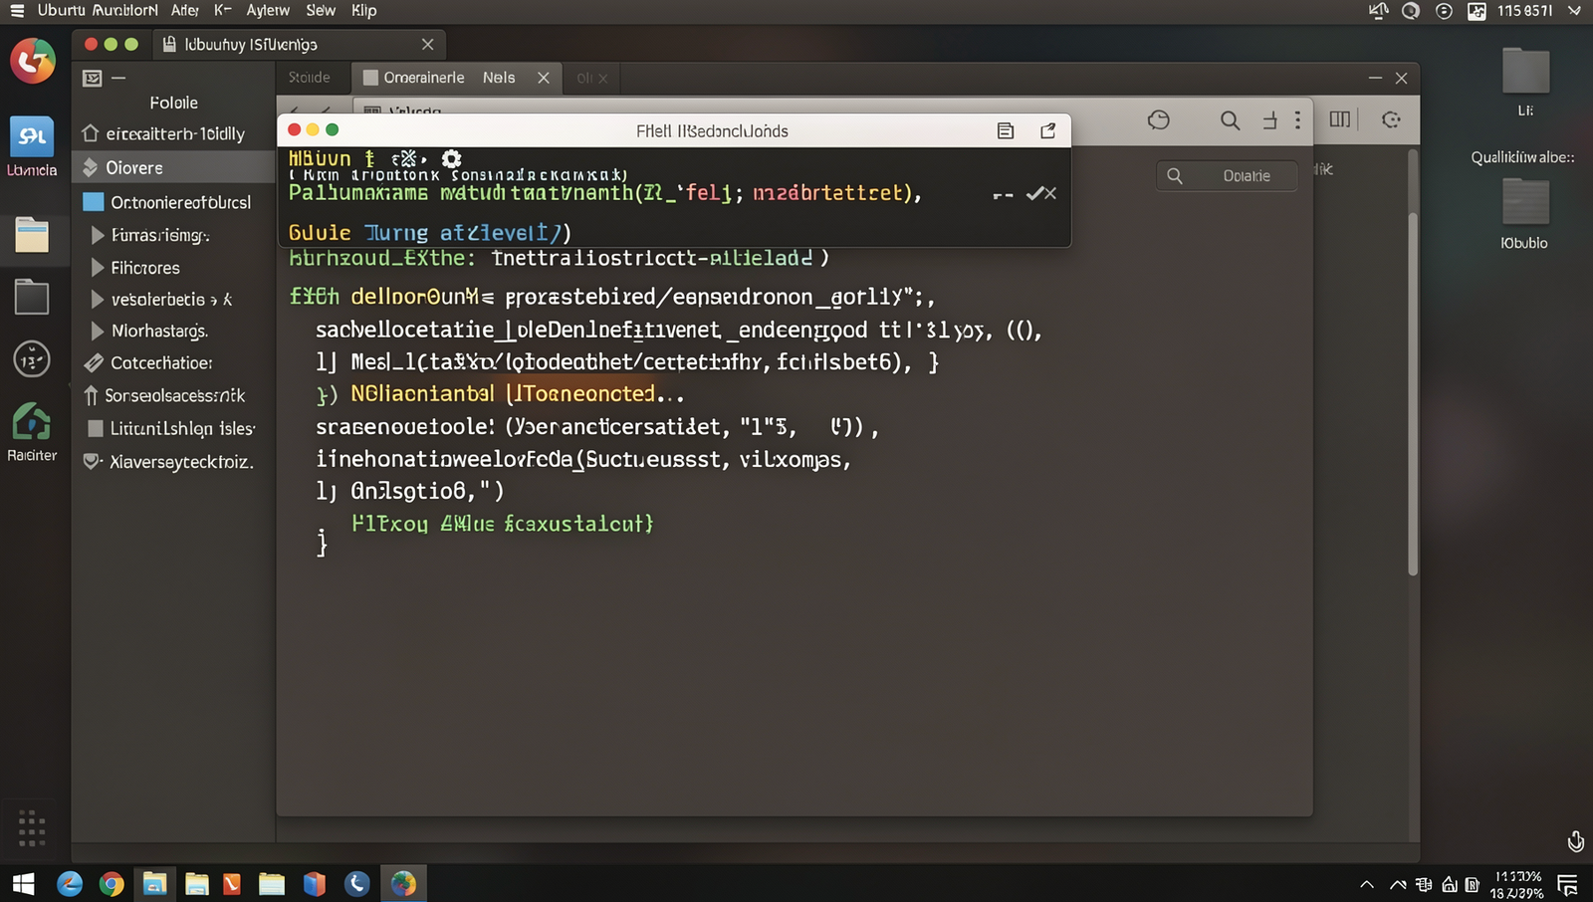Focus the 'Doiakie' search field

[1228, 175]
